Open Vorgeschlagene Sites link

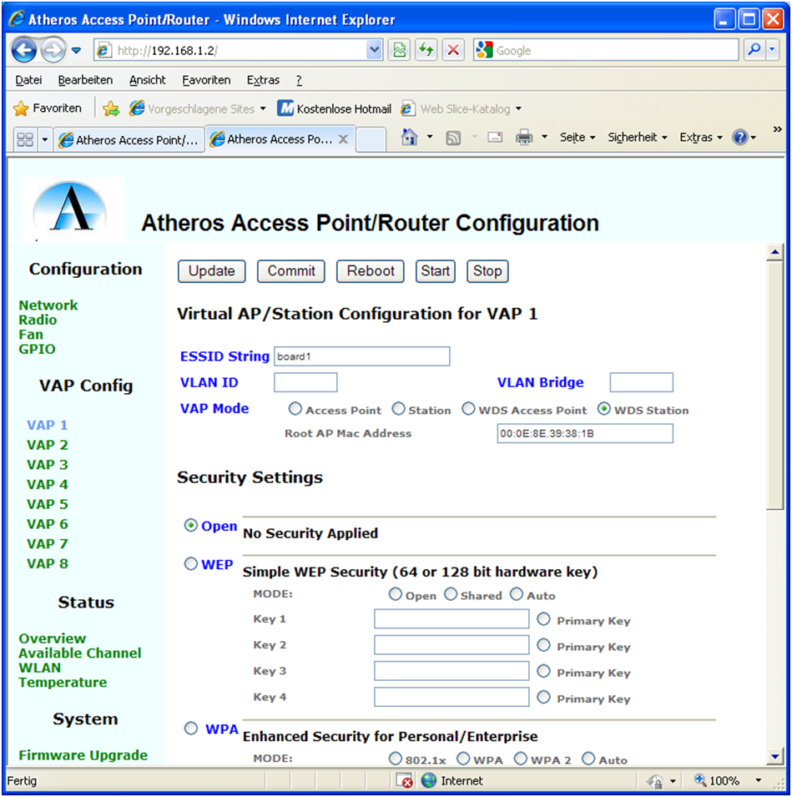197,108
